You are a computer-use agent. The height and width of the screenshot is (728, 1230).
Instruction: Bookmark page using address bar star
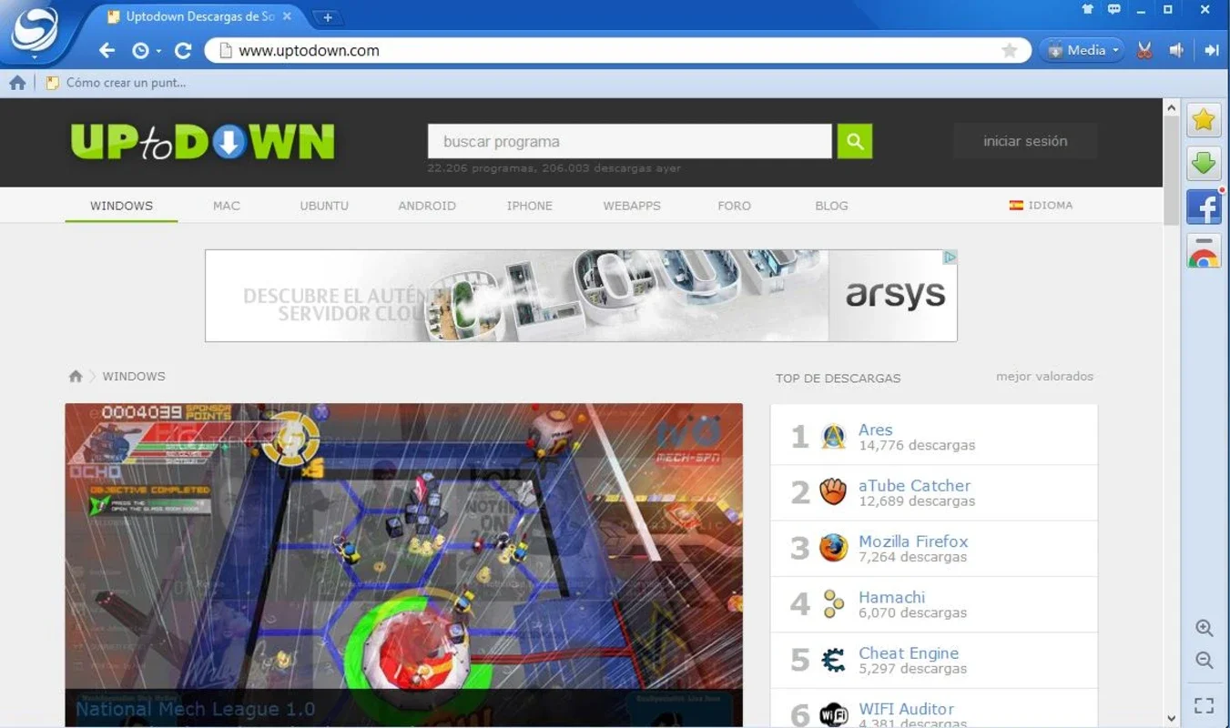coord(1009,50)
